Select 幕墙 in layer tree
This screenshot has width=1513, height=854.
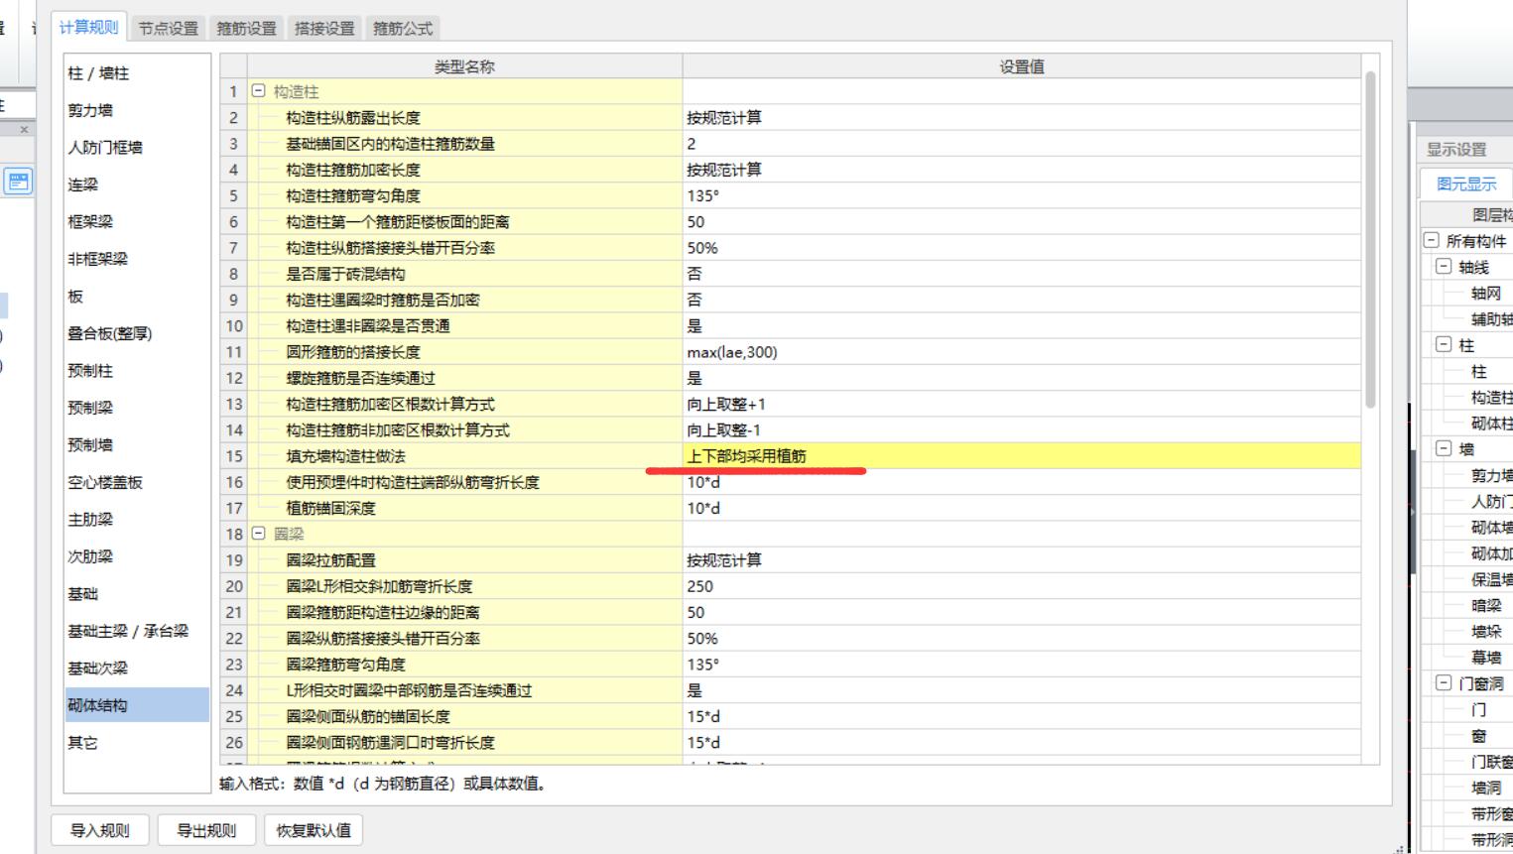pos(1485,657)
